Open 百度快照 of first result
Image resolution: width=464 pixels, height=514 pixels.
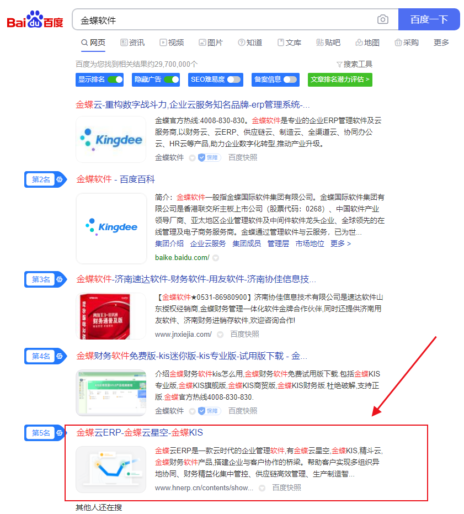pos(243,157)
